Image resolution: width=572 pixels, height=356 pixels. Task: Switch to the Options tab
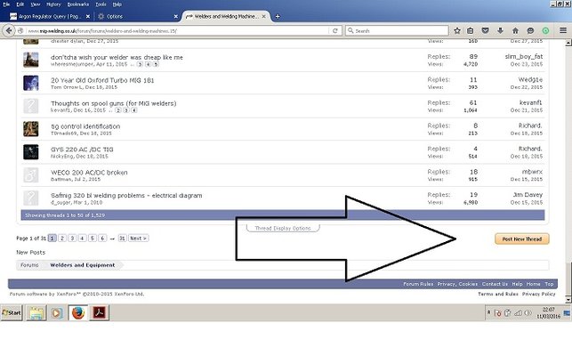coord(133,16)
